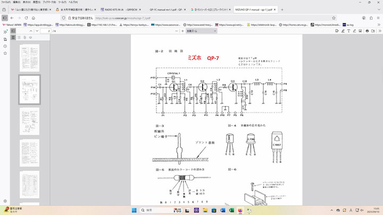
Task: Go to previous PDF page arrow
Action: pos(30,31)
